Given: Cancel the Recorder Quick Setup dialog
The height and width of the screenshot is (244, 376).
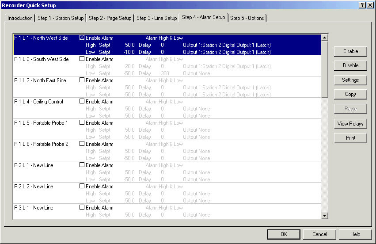Looking at the screenshot, I should coord(319,234).
